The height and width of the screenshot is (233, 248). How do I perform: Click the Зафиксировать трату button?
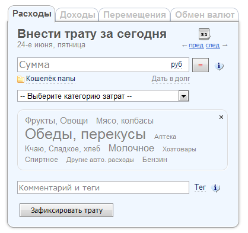pyautogui.click(x=66, y=211)
